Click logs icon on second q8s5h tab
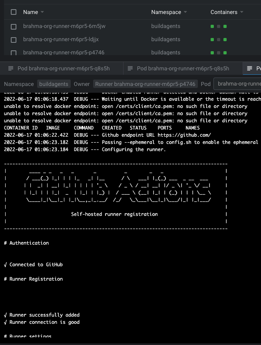261x345 pixels. point(130,68)
